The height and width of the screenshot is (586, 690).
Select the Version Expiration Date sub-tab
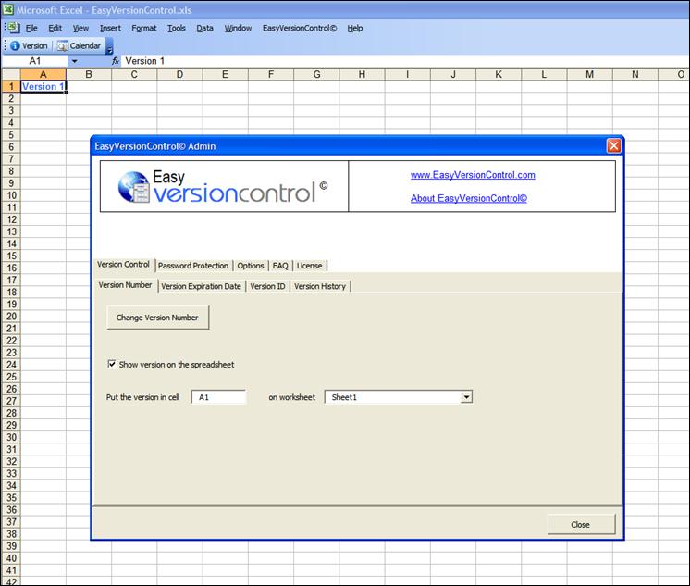[201, 286]
